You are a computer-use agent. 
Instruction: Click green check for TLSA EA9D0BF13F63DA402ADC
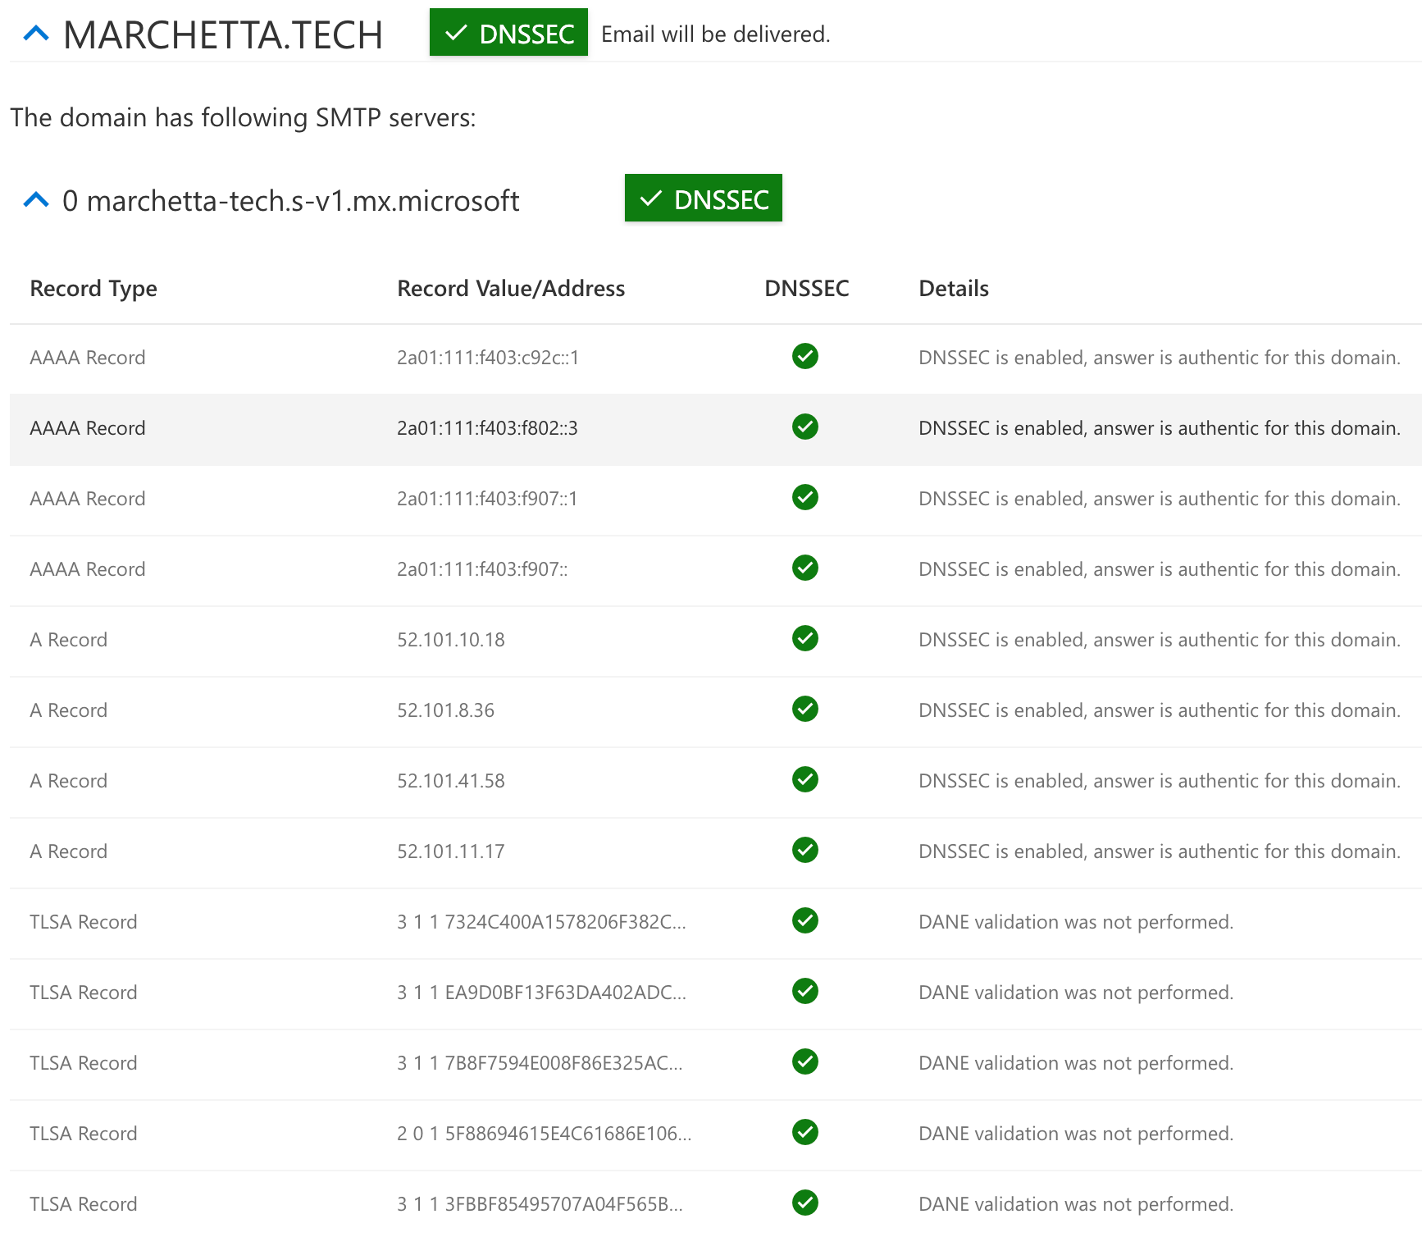point(805,991)
